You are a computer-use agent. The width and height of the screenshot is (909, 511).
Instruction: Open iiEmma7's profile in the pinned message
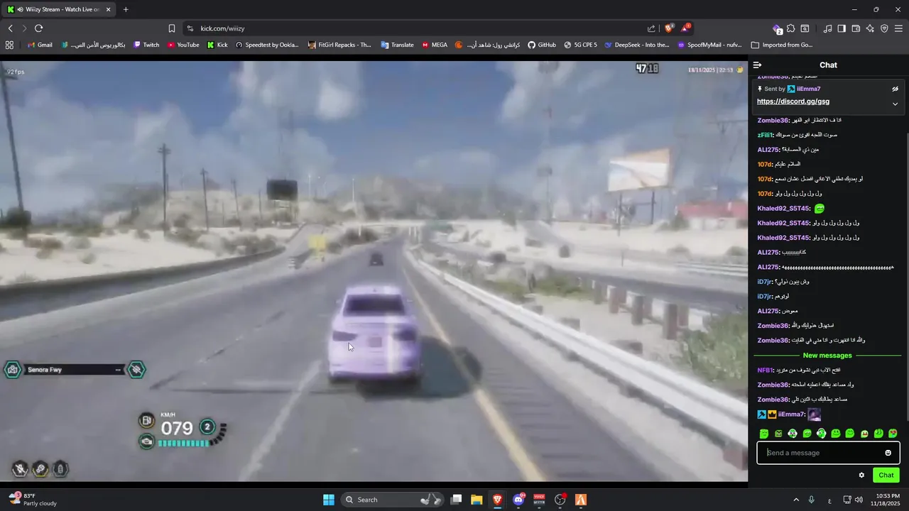point(808,89)
